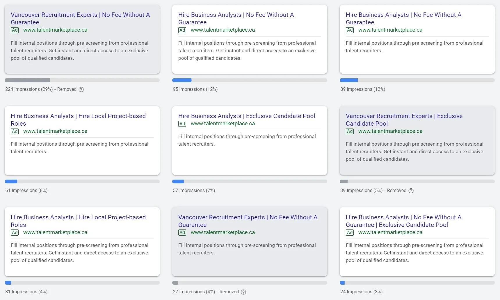The height and width of the screenshot is (300, 500).
Task: Open headline of ad with 224 Impressions
Action: click(80, 19)
